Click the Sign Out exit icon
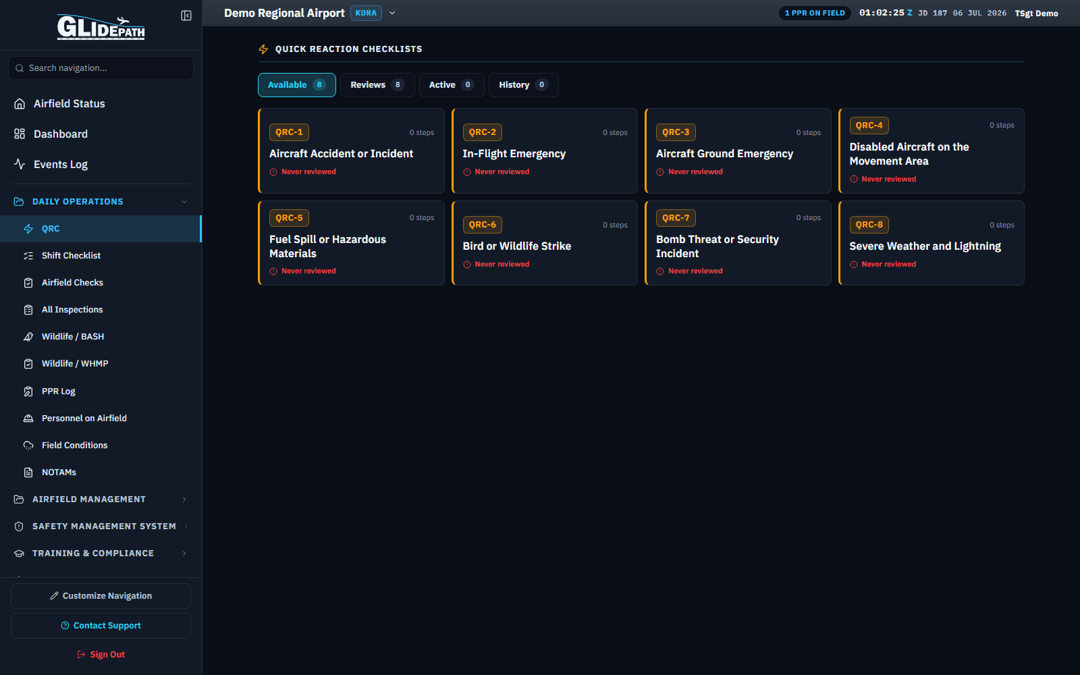Viewport: 1080px width, 675px height. 81,655
